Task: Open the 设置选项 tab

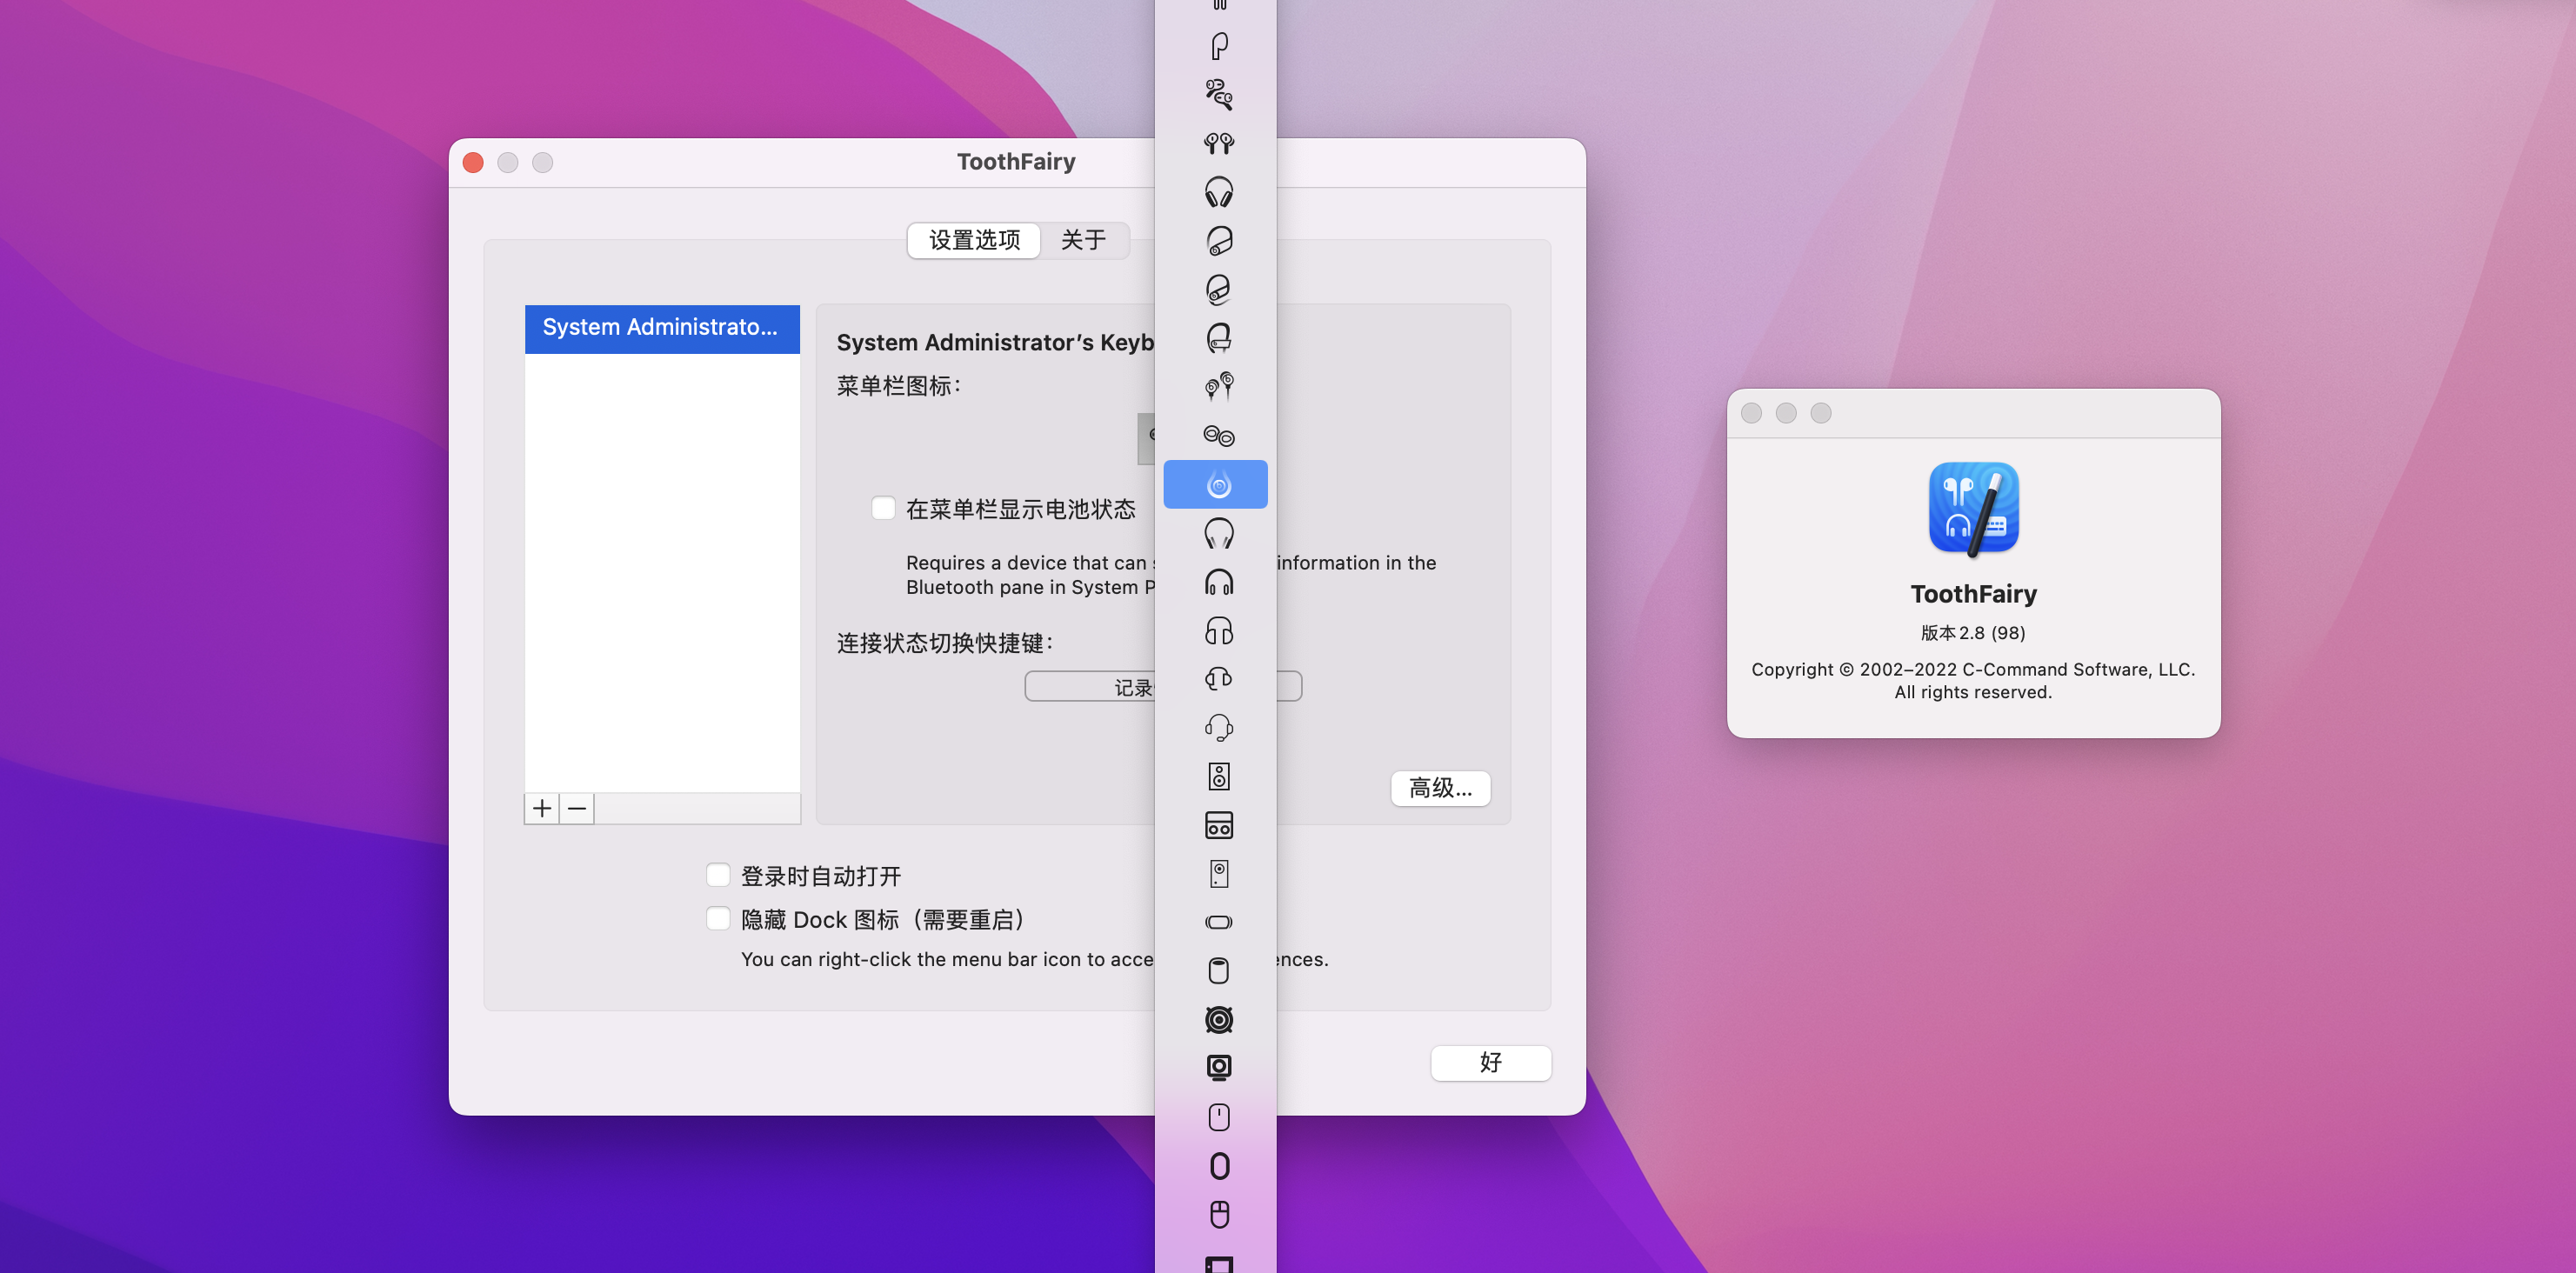Action: [974, 240]
